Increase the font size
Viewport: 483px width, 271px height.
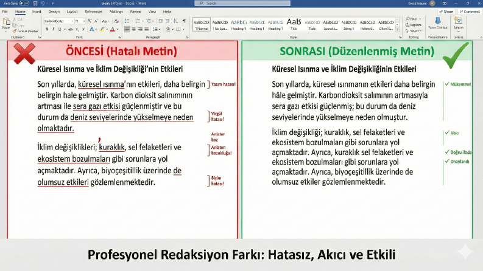90,21
